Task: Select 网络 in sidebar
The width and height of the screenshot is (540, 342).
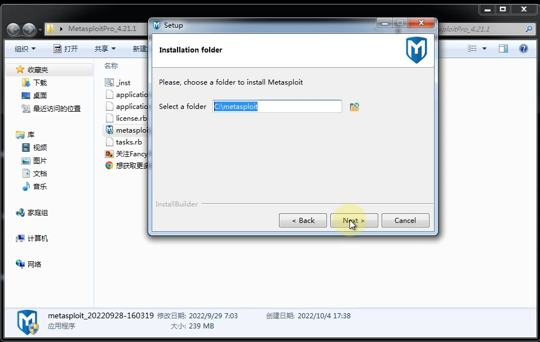Action: pos(29,264)
